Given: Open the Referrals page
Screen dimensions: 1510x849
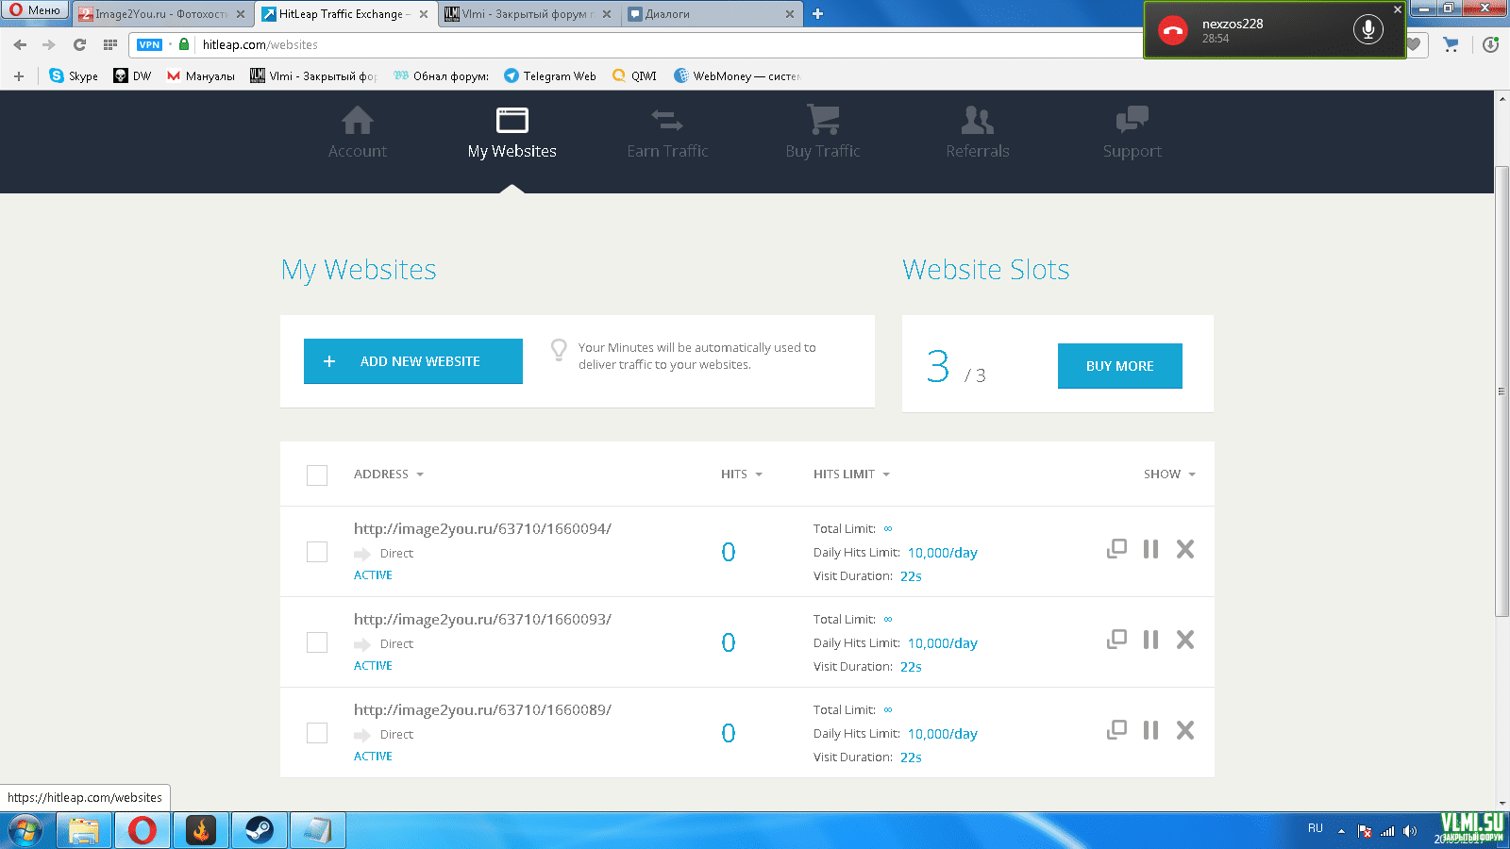Looking at the screenshot, I should pos(977,121).
